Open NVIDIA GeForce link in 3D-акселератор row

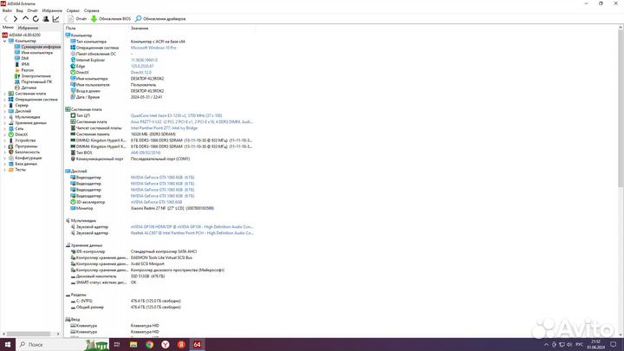click(156, 202)
